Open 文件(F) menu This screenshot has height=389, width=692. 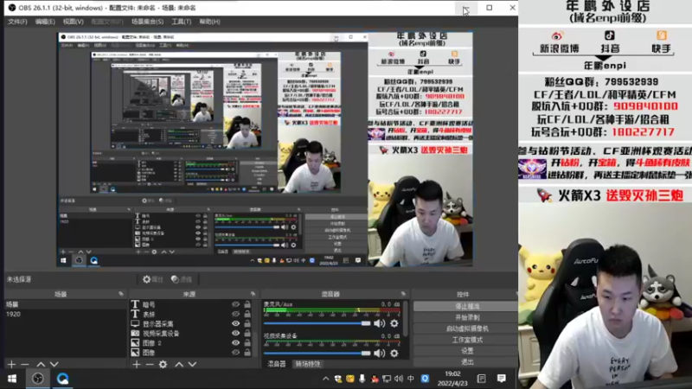pyautogui.click(x=17, y=22)
